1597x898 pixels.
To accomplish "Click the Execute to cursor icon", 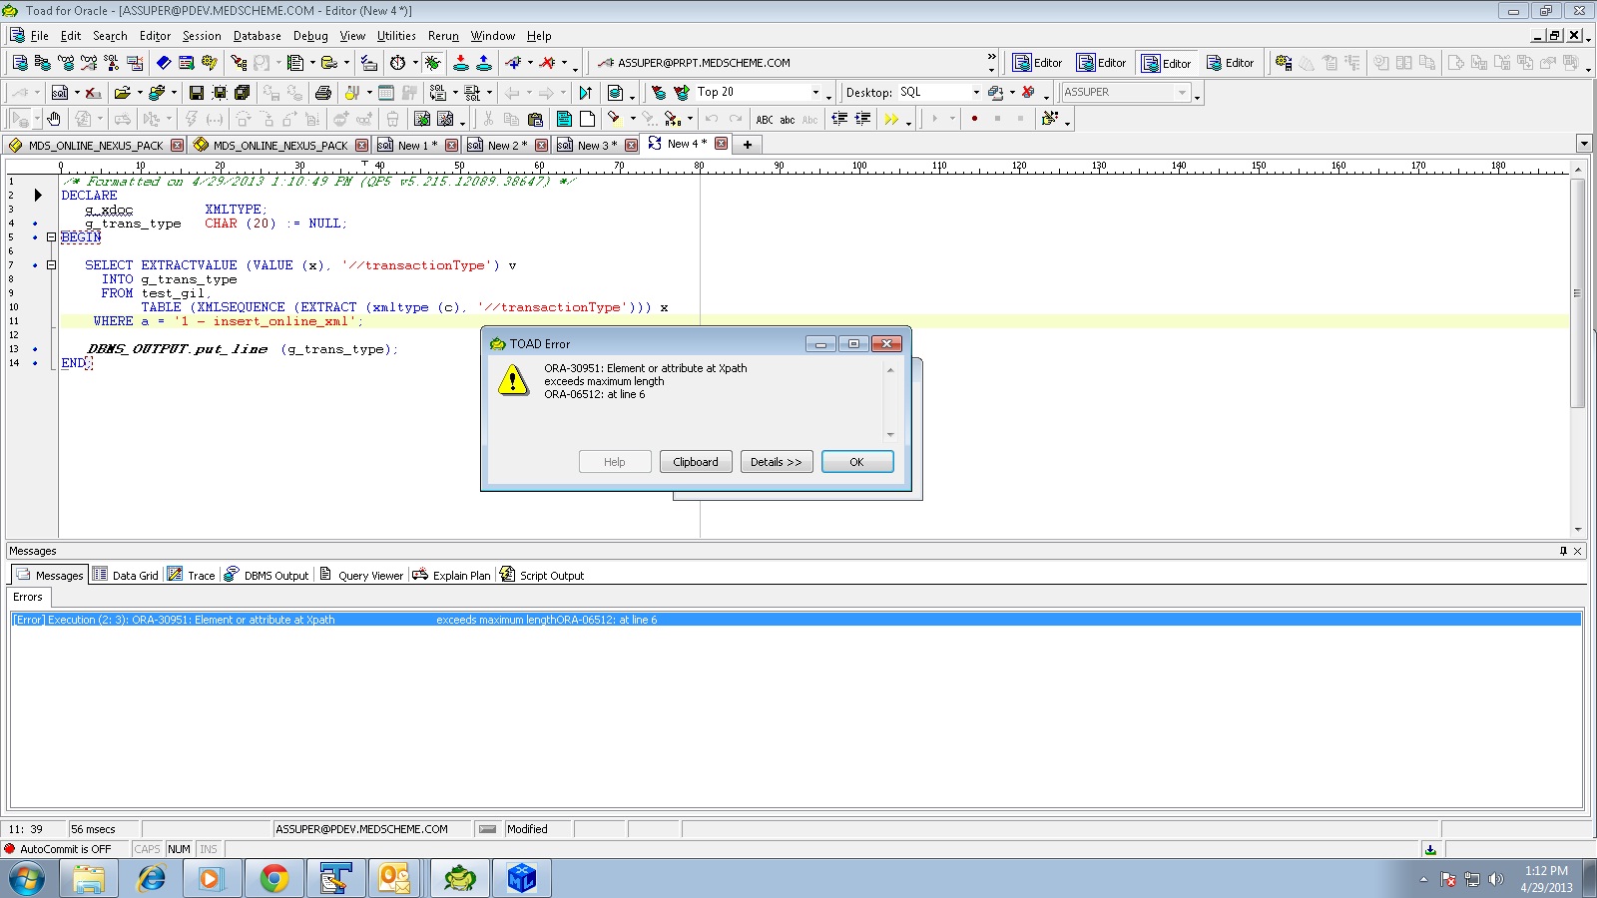I will point(586,92).
